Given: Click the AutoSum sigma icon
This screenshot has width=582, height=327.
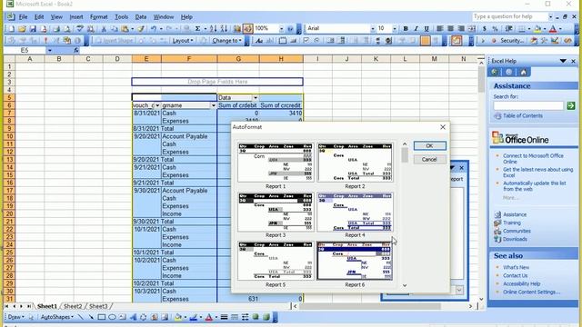Looking at the screenshot, I should [x=198, y=28].
